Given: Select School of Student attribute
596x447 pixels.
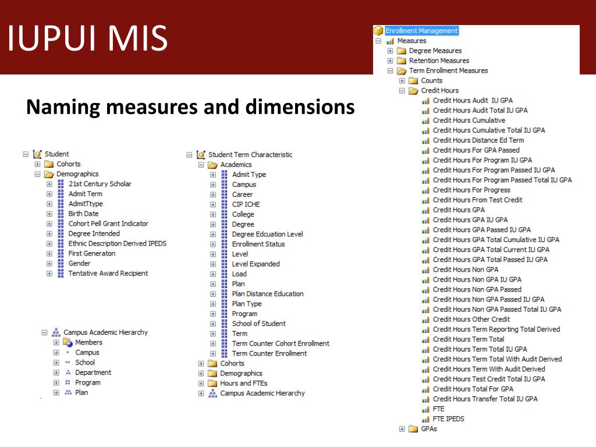Looking at the screenshot, I should click(259, 324).
